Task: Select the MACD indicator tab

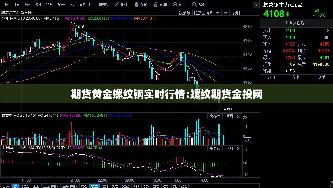Action: pos(94,186)
